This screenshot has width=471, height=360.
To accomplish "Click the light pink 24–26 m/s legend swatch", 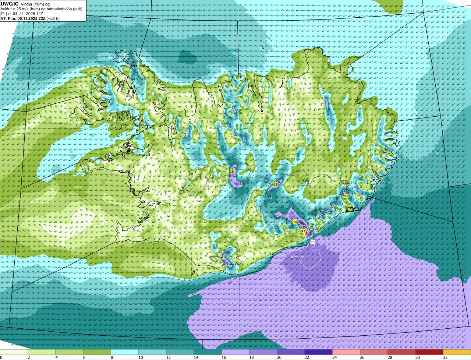I will (346, 352).
